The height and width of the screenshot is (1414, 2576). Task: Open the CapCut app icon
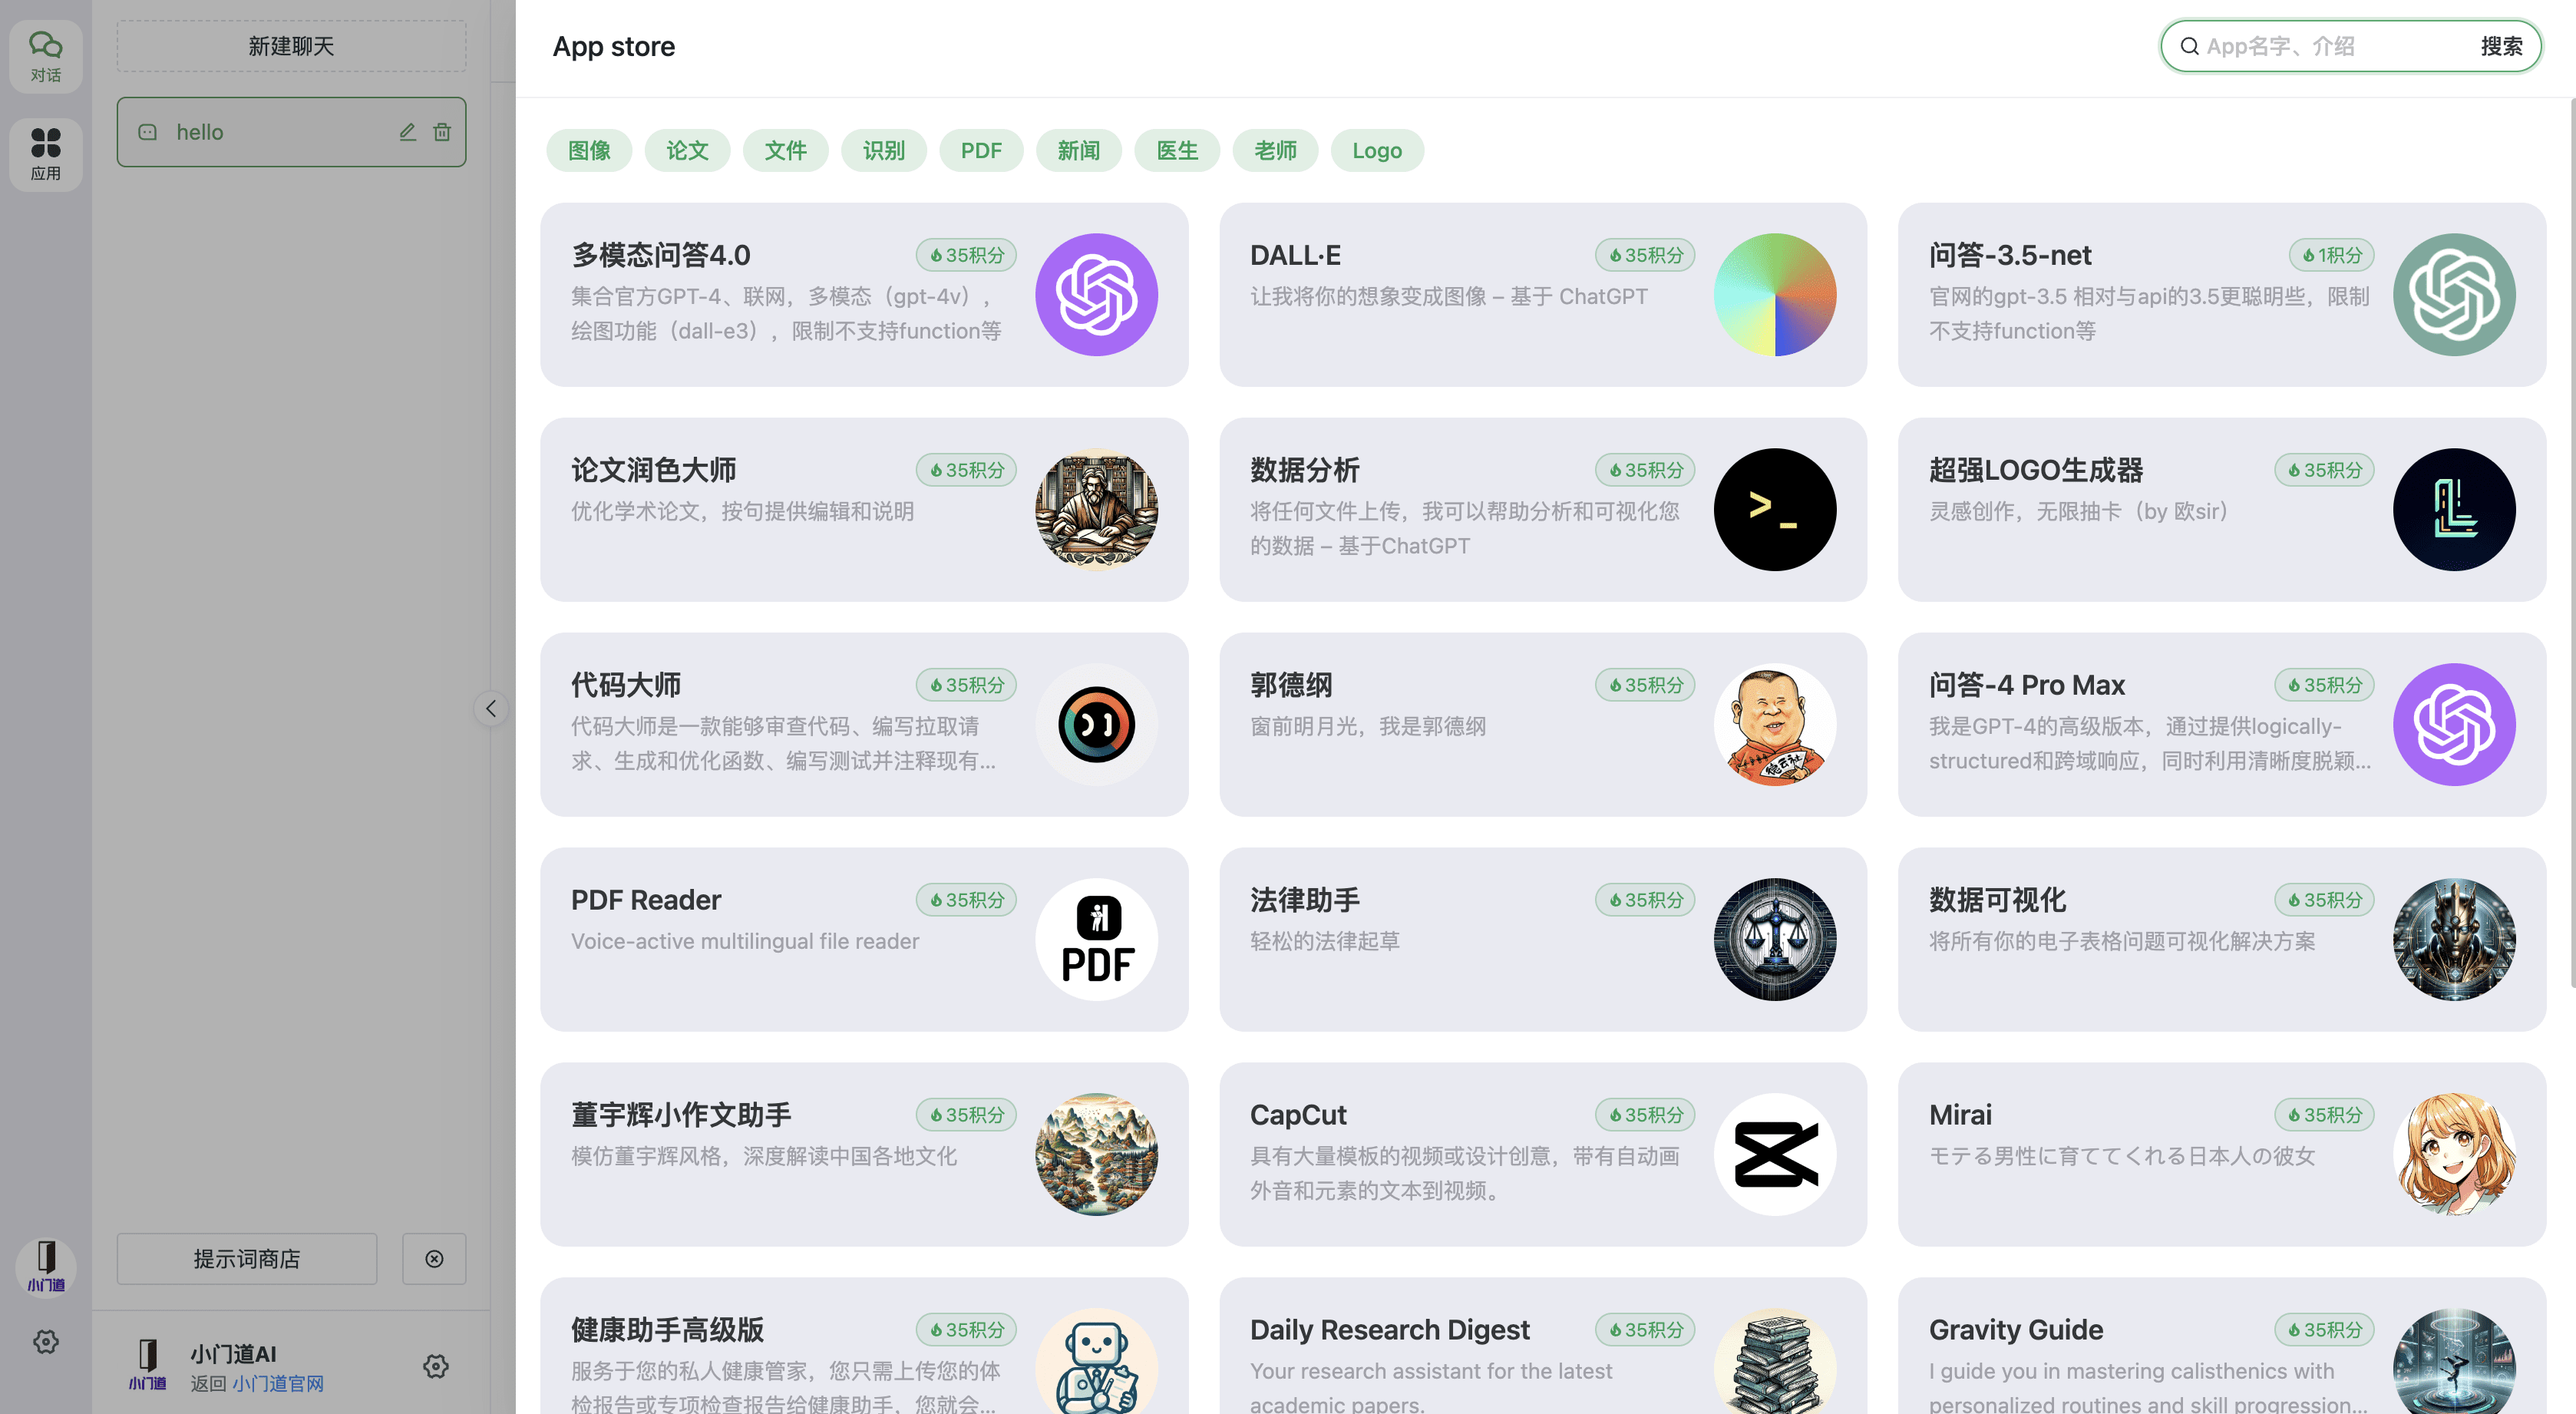tap(1774, 1154)
